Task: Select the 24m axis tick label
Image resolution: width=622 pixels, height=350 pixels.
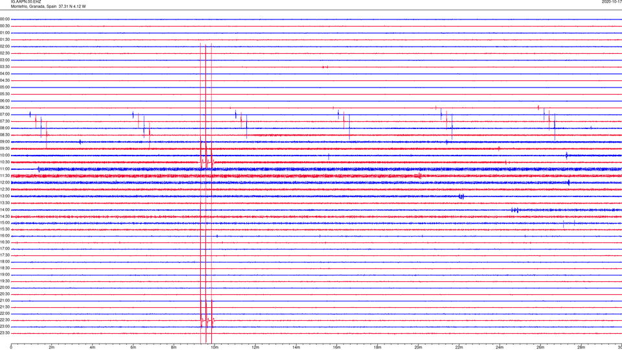Action: pos(500,347)
